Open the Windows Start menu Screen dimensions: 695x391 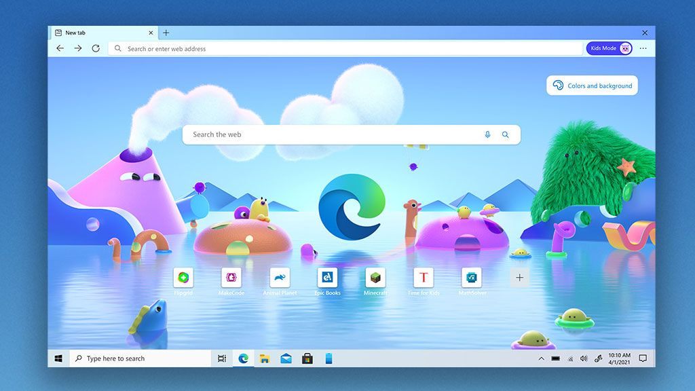coord(58,358)
